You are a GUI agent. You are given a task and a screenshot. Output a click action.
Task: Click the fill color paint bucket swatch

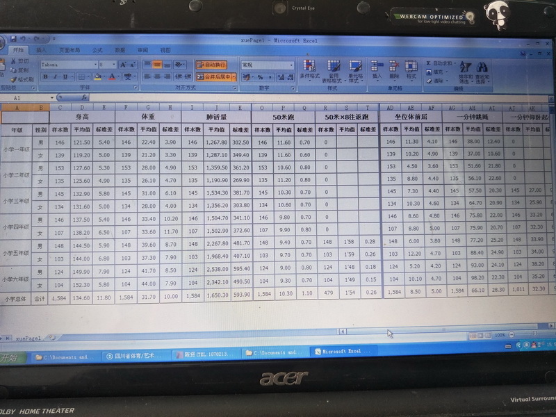point(98,77)
